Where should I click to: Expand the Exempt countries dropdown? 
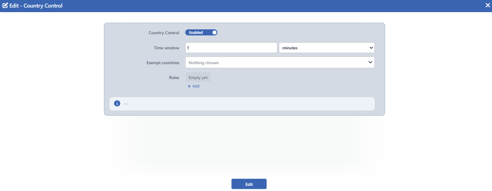[280, 63]
